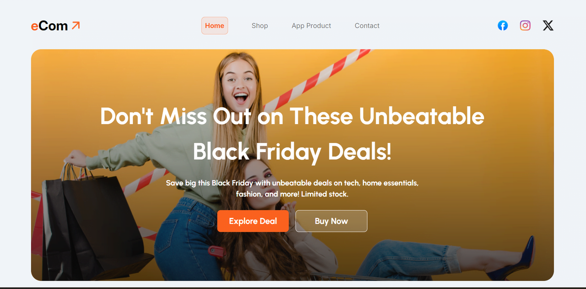Click the blue high-heel shoe in banner

coord(512,259)
